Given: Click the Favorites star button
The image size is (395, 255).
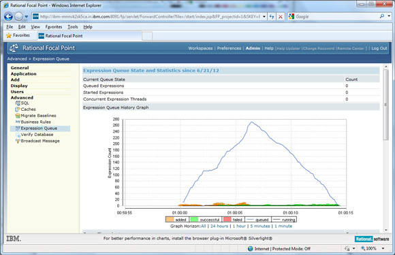Looking at the screenshot, I should coord(18,35).
